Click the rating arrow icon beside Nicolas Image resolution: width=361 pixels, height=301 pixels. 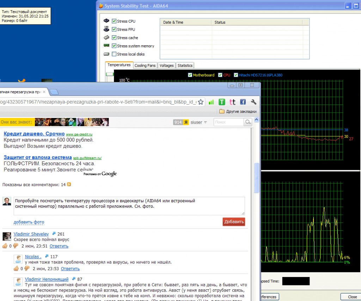pos(47,256)
